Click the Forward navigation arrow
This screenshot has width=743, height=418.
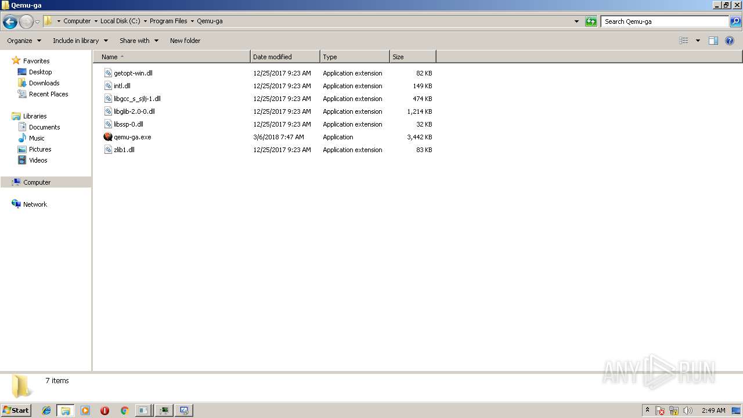pyautogui.click(x=26, y=22)
